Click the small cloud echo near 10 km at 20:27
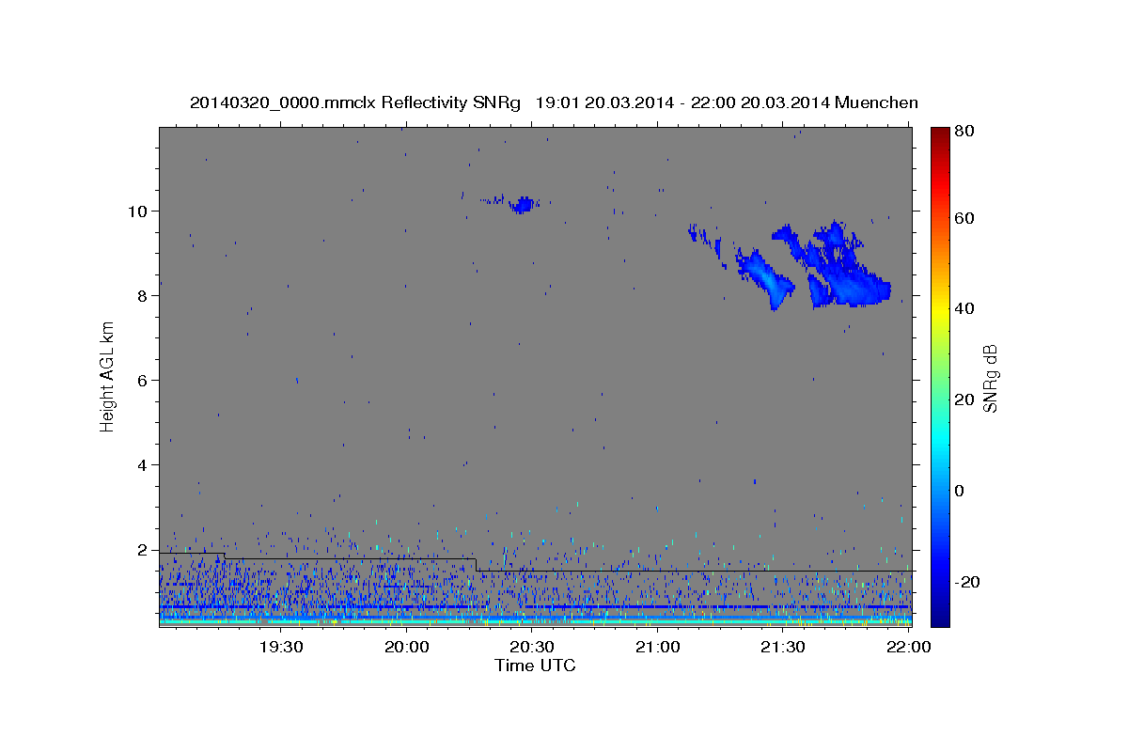Viewport: 1128px width, 752px height. [x=522, y=204]
